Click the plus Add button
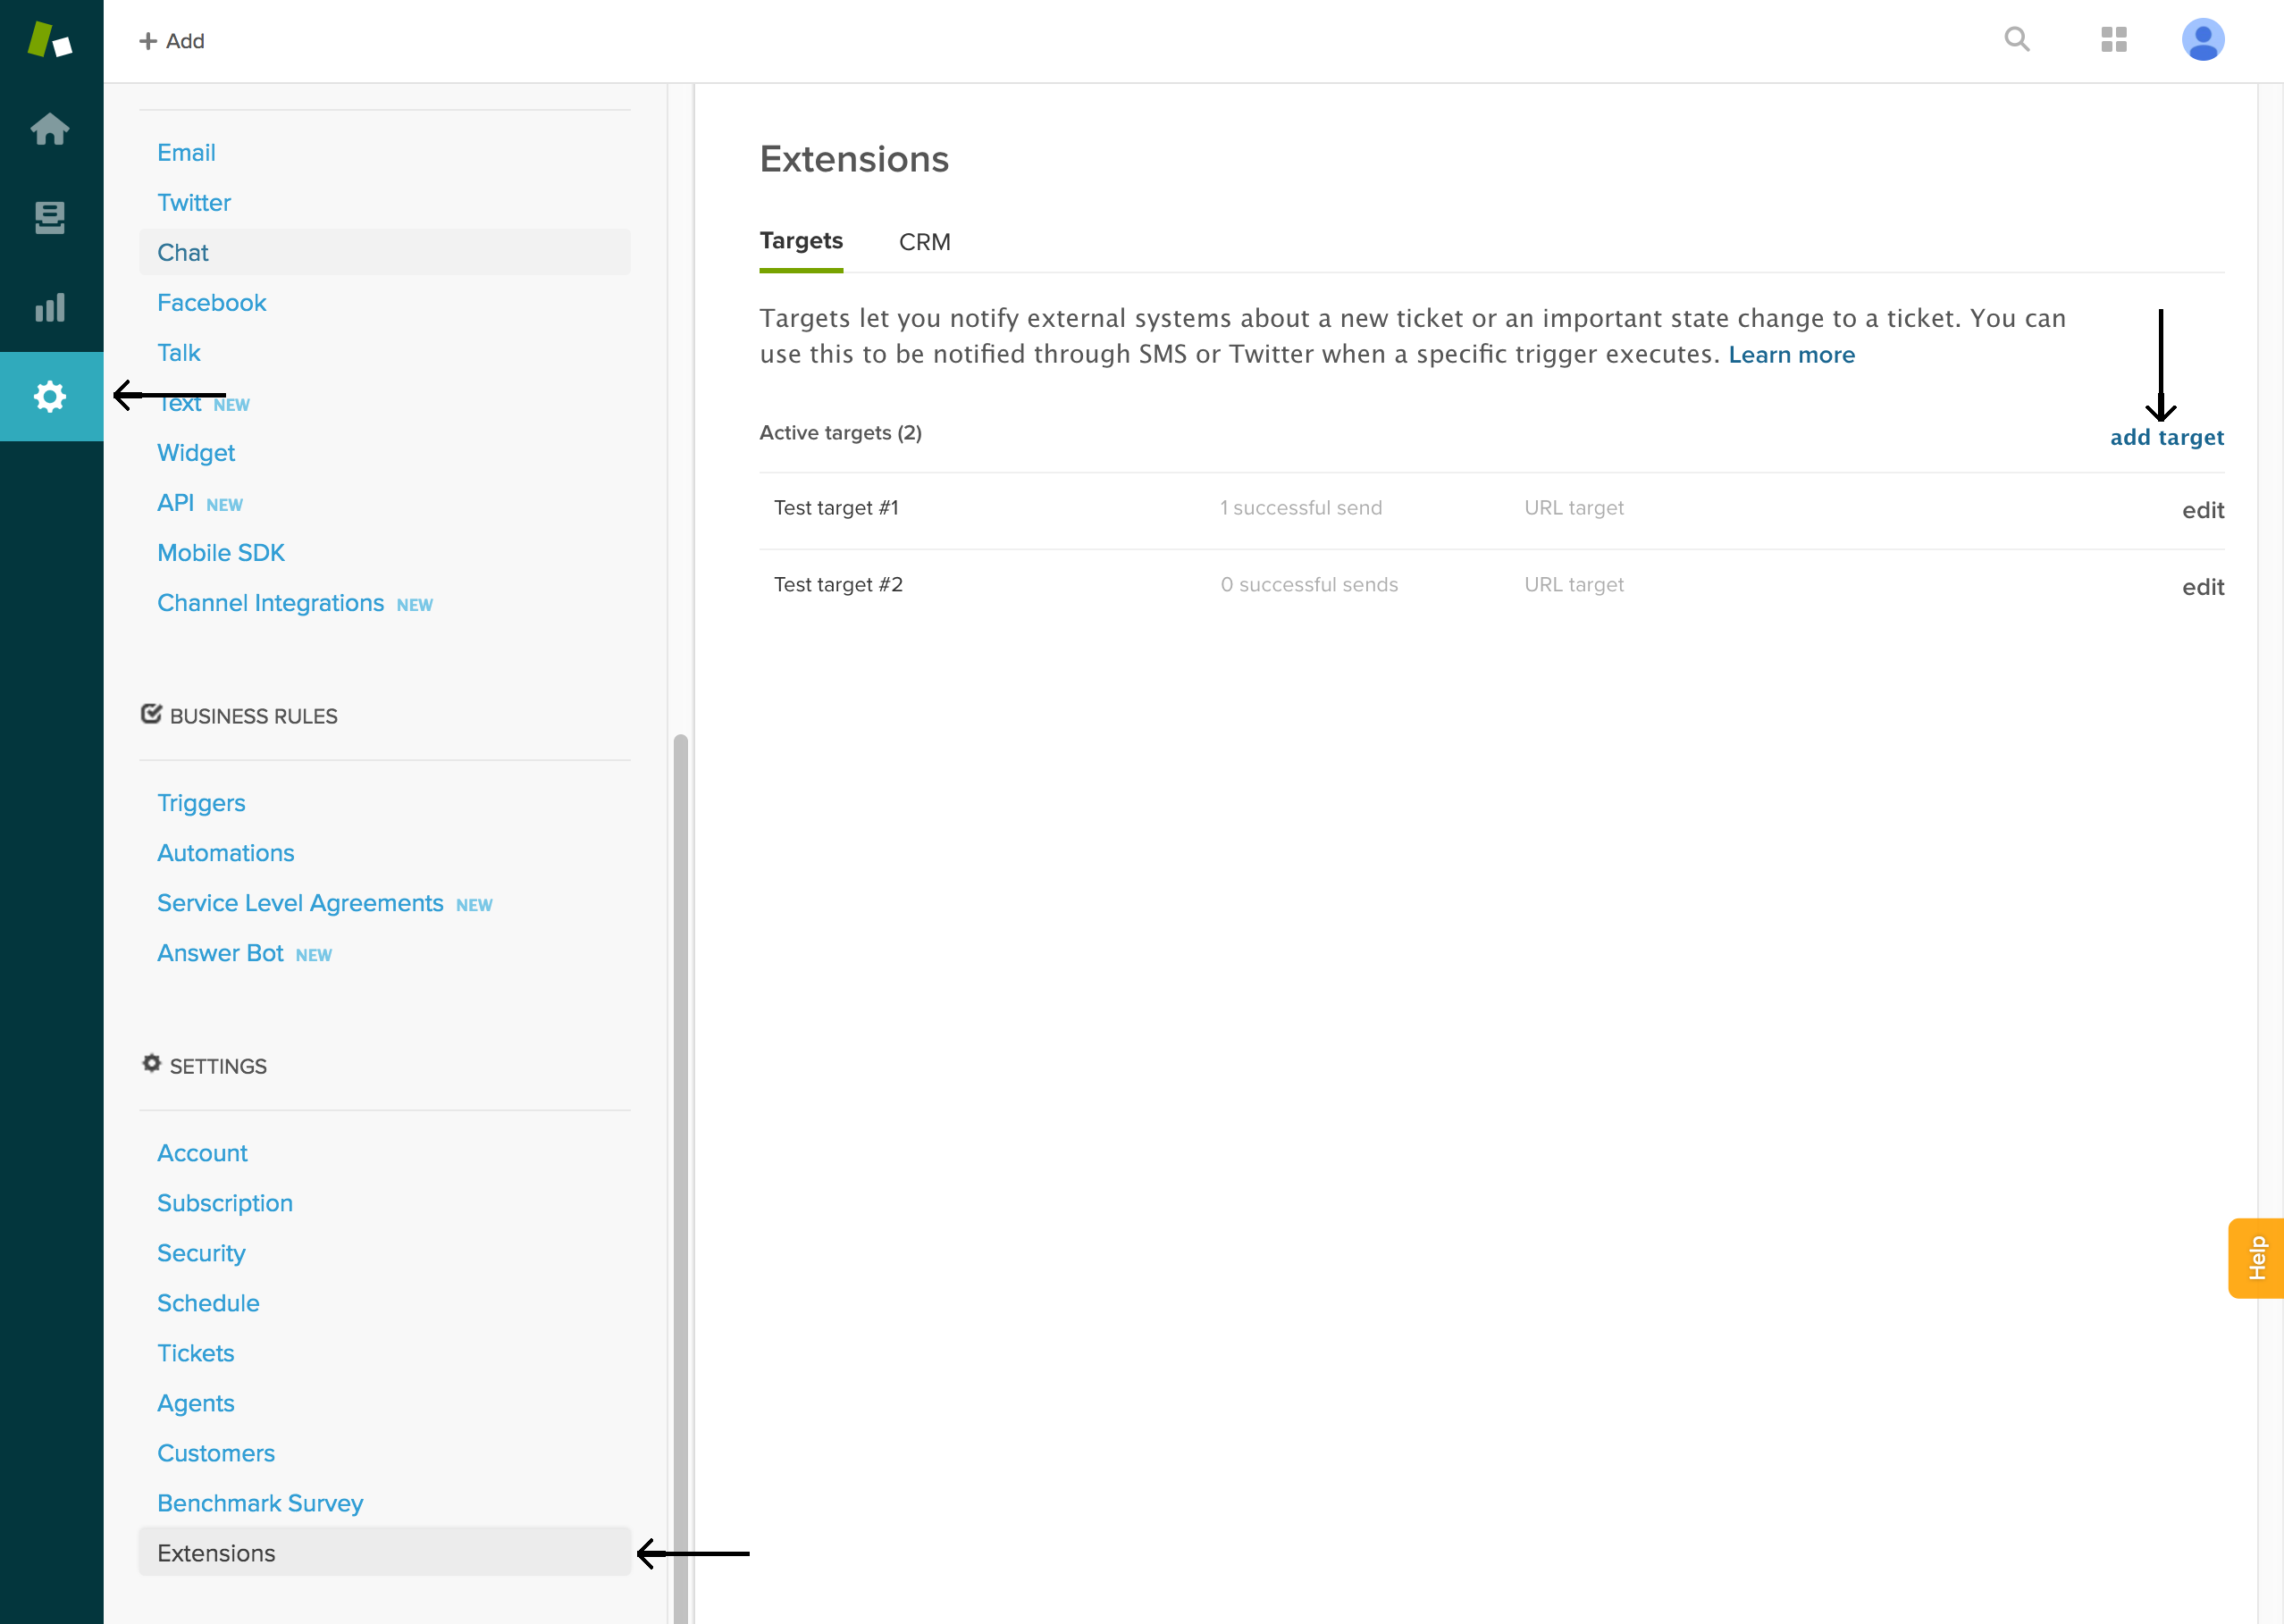2284x1624 pixels. [x=172, y=41]
